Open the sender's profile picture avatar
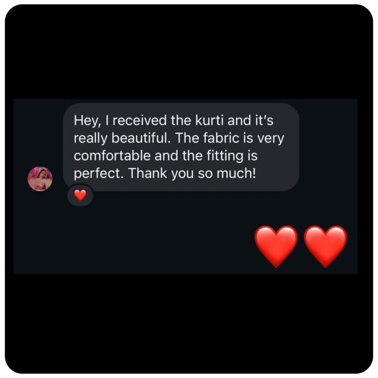The width and height of the screenshot is (378, 378). click(40, 179)
